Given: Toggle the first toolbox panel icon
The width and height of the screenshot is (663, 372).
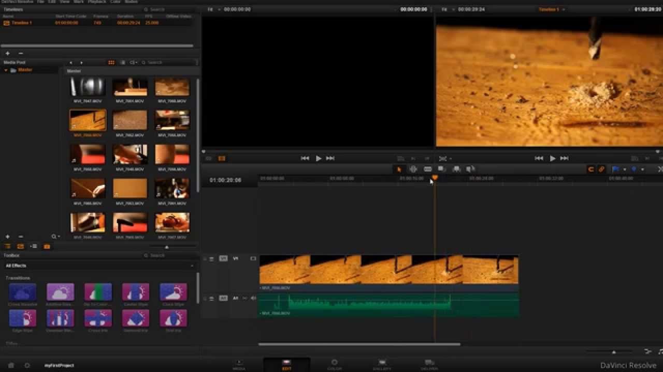Looking at the screenshot, I should [7, 246].
